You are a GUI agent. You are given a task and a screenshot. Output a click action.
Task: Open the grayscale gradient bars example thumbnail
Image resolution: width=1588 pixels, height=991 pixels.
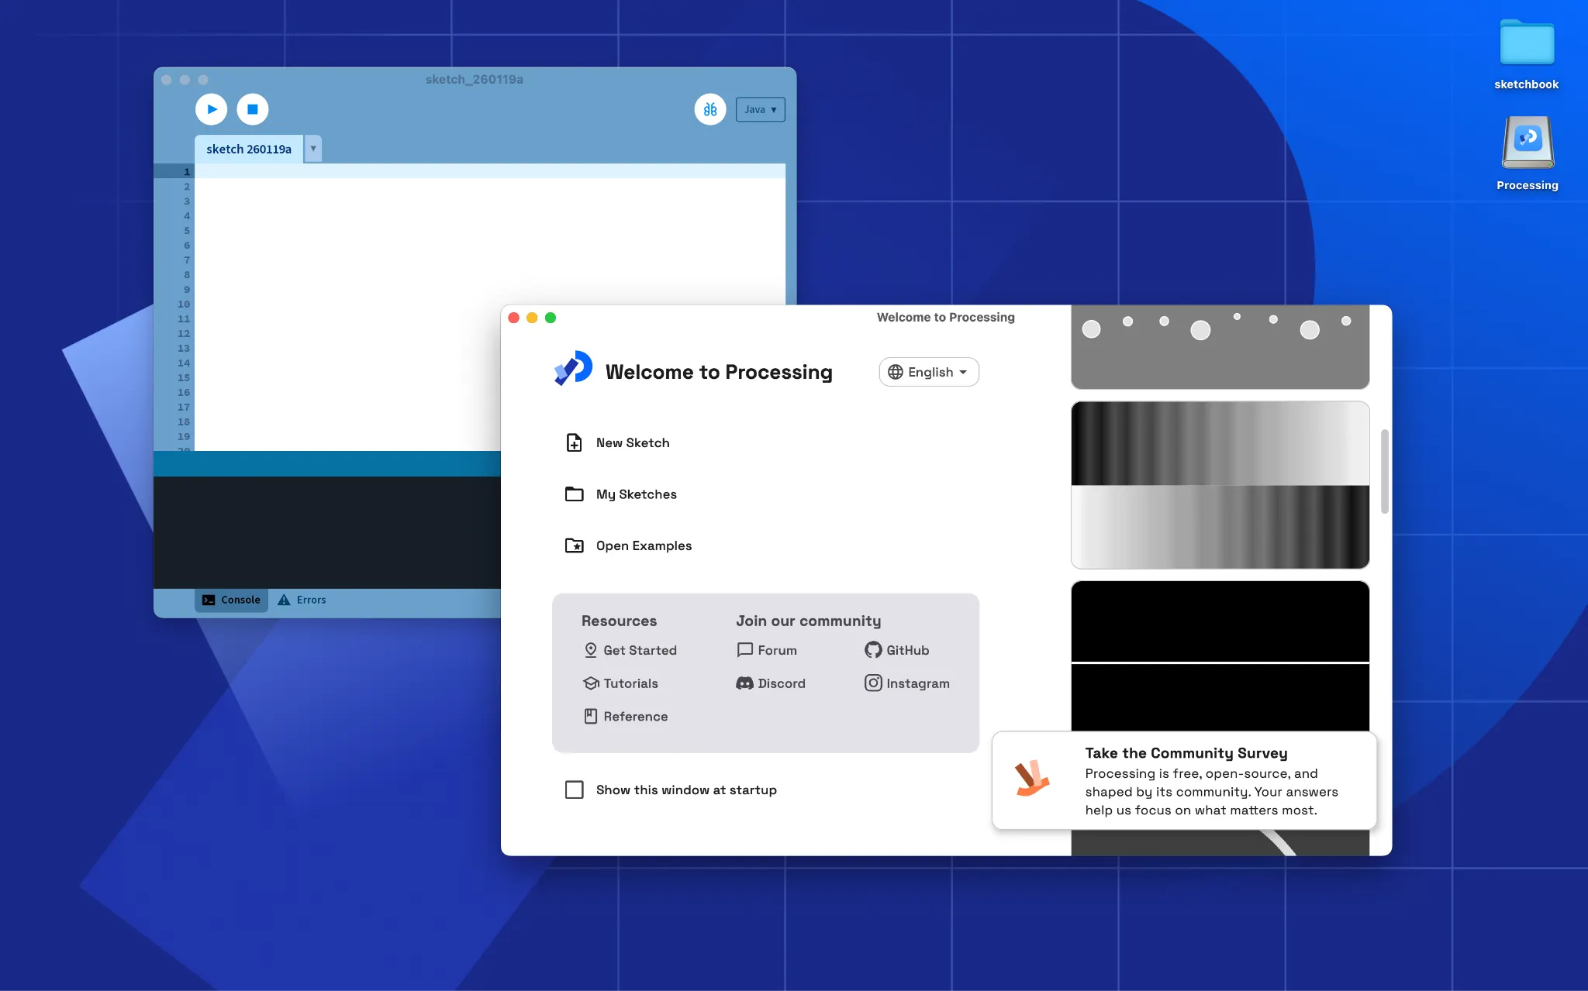(1220, 485)
